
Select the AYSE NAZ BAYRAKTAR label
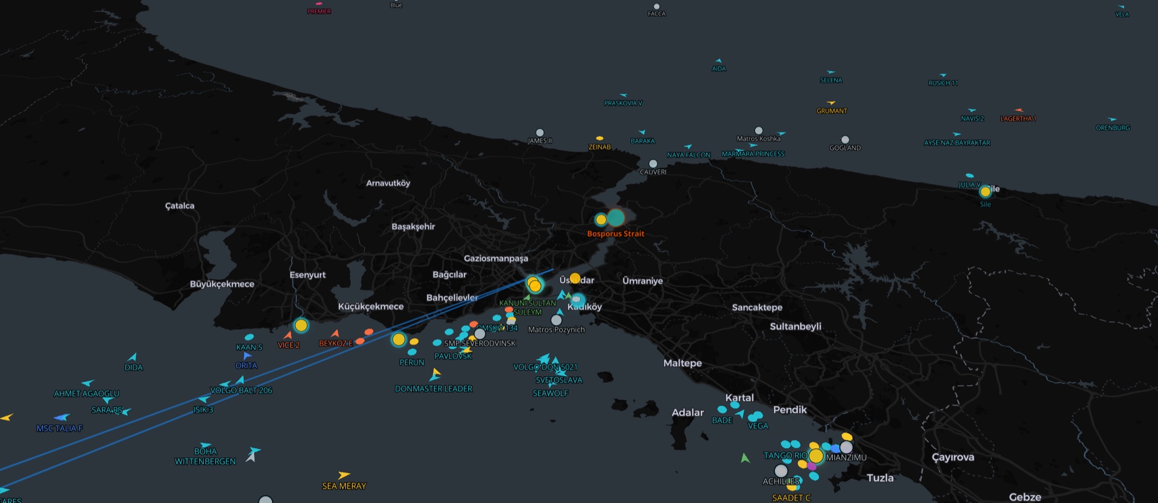click(957, 143)
